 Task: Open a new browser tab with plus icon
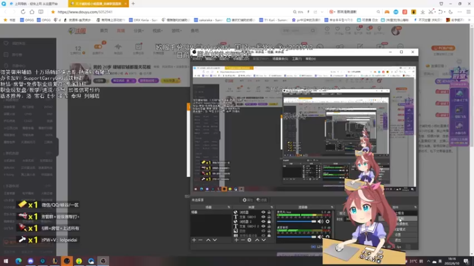[133, 4]
